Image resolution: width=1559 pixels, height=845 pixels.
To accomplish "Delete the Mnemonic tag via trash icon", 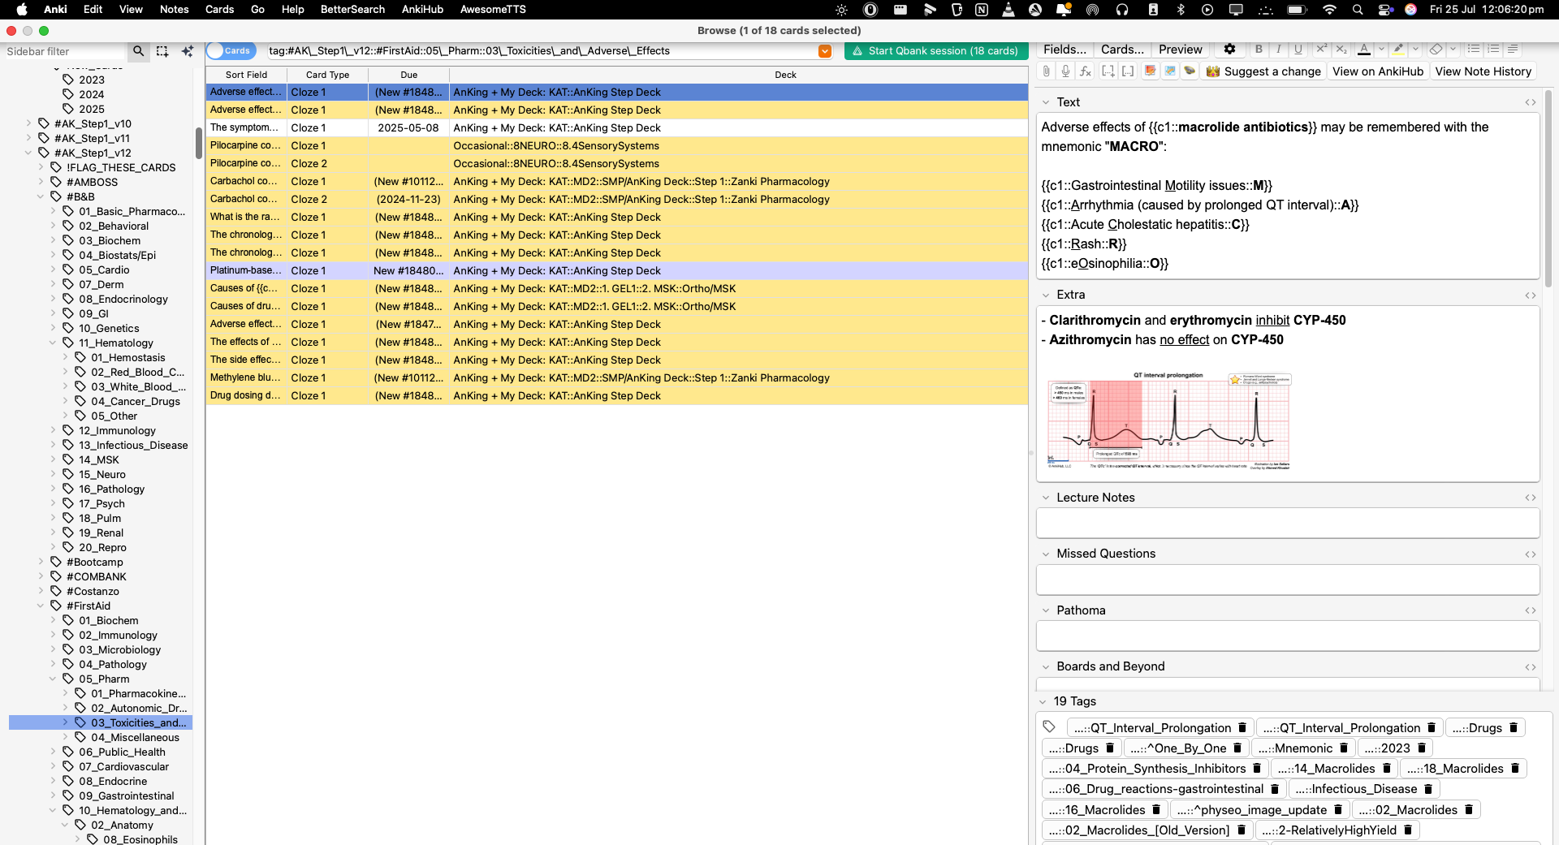I will pos(1344,748).
